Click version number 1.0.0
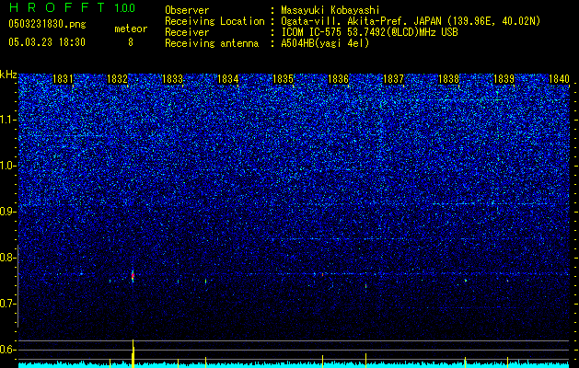This screenshot has height=368, width=579. [x=124, y=7]
